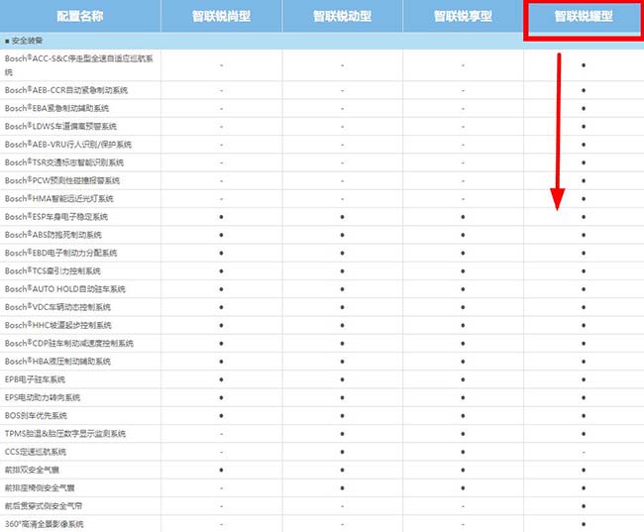644x532 pixels.
Task: Select the 智联锐尚型 column header
Action: click(x=221, y=16)
